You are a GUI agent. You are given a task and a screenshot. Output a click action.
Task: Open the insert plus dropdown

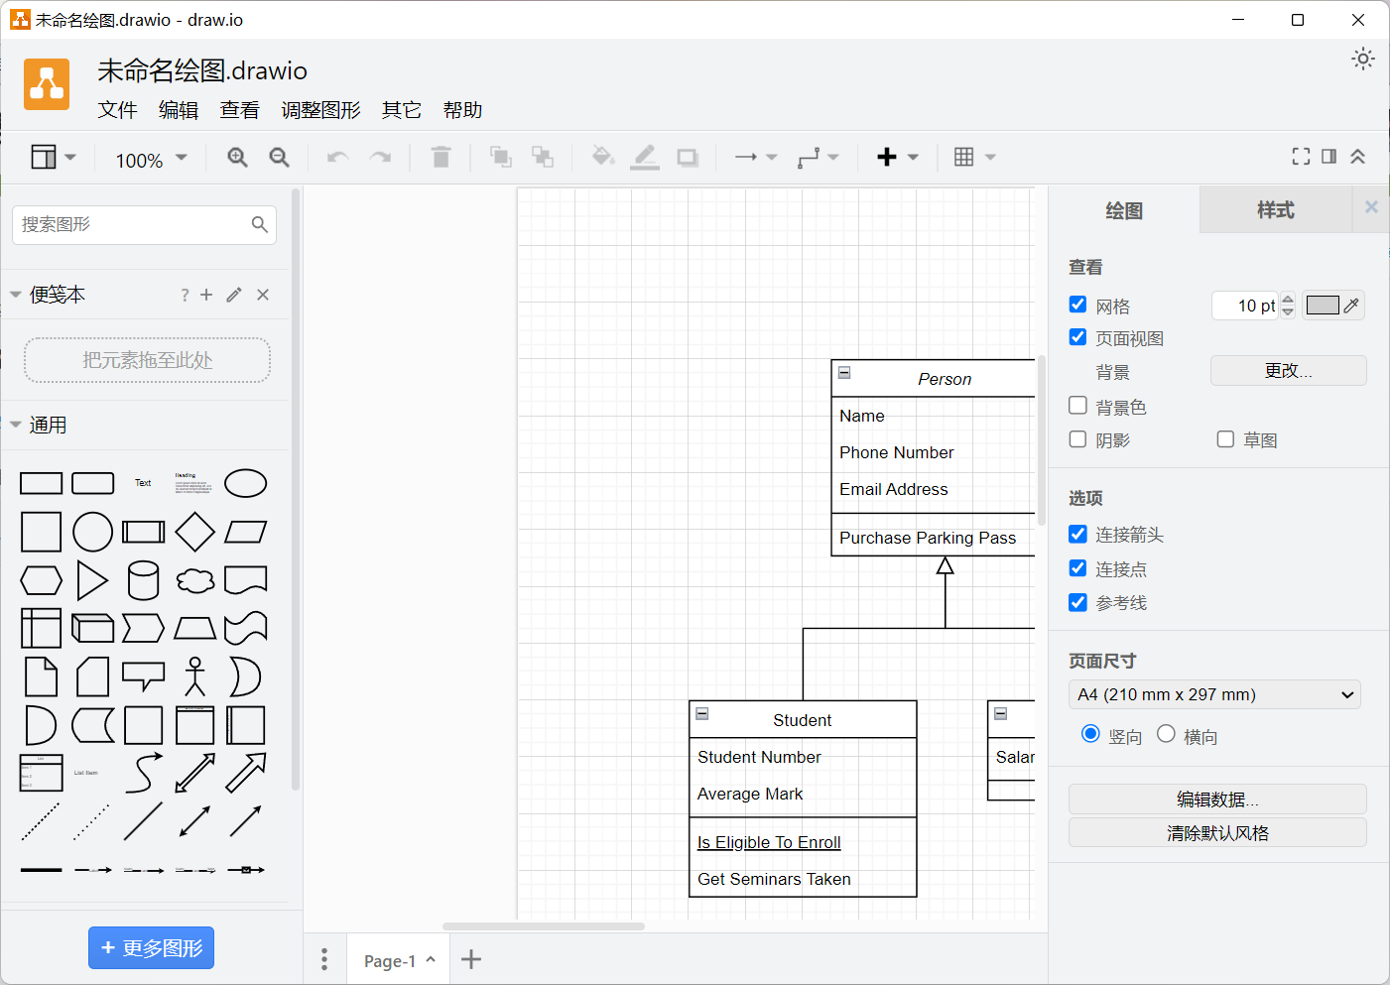coord(899,157)
